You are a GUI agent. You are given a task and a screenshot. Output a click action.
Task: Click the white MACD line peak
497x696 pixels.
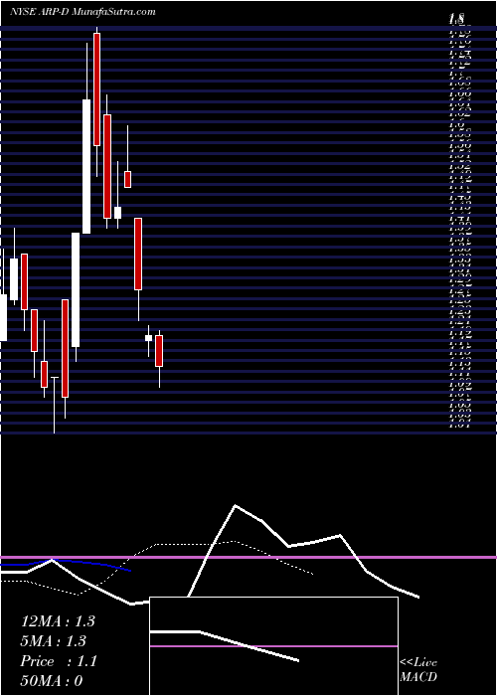tap(235, 505)
